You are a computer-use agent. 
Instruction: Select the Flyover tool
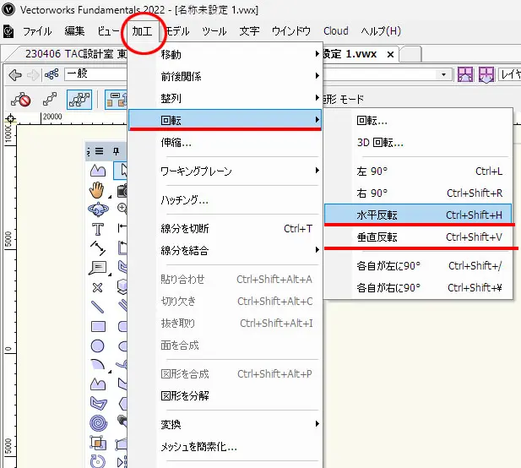click(97, 209)
